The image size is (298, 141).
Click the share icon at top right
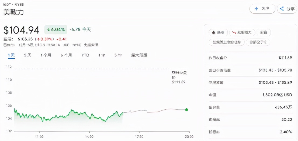pos(282,9)
